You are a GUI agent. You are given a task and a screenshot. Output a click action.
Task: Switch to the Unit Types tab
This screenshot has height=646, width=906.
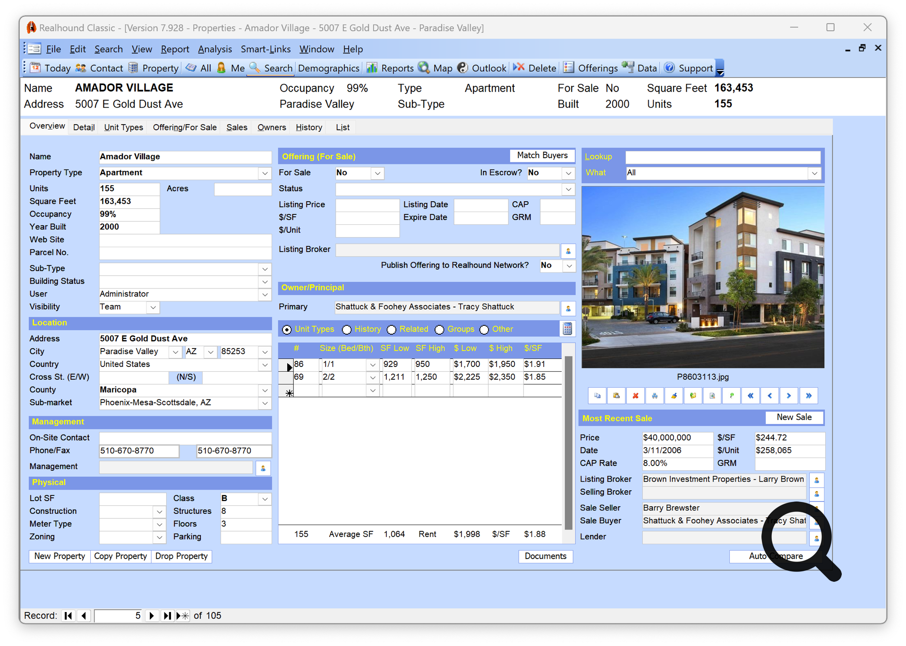[123, 127]
